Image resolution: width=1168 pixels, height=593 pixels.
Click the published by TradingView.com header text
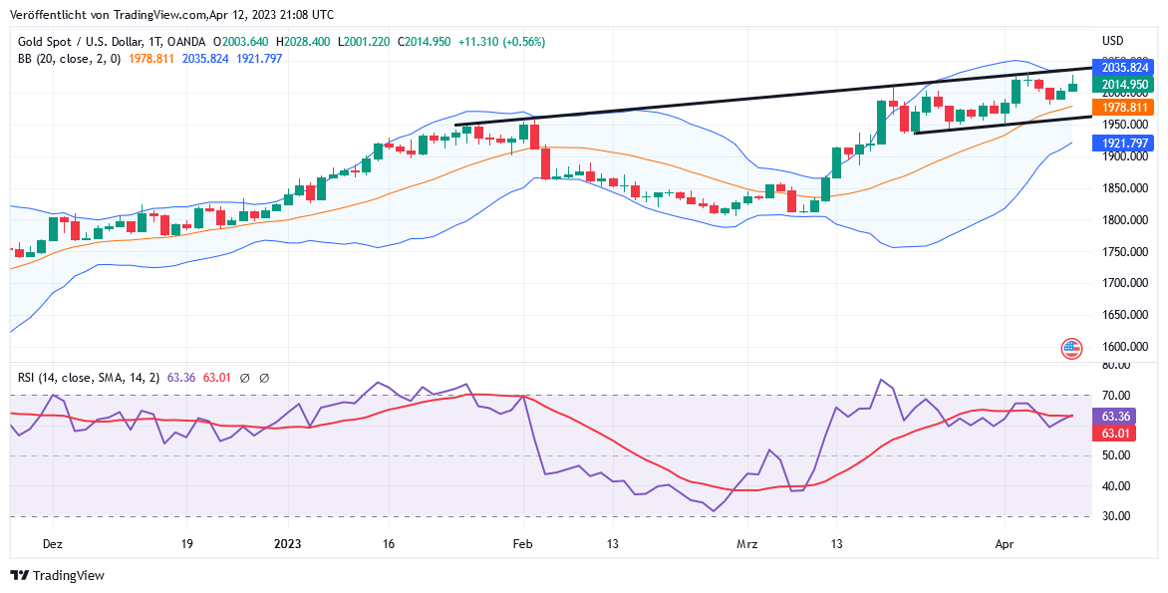[x=171, y=15]
